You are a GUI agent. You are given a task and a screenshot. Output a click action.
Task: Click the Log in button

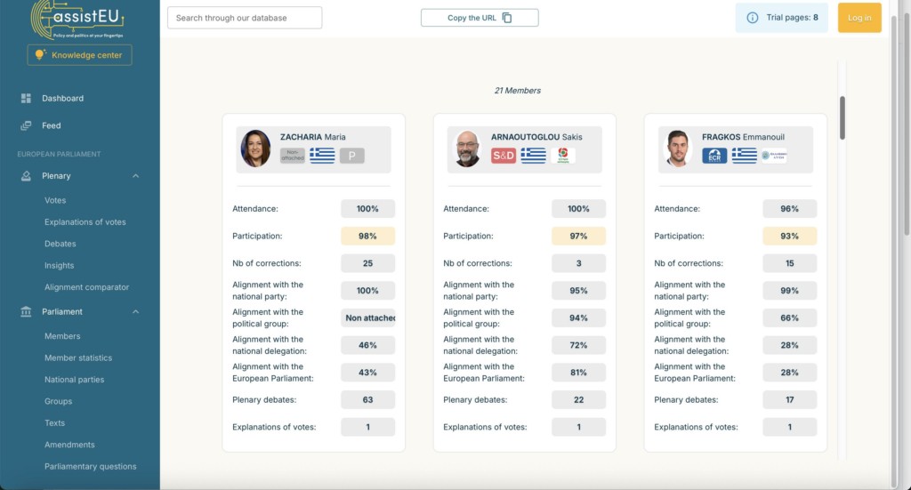click(x=859, y=18)
